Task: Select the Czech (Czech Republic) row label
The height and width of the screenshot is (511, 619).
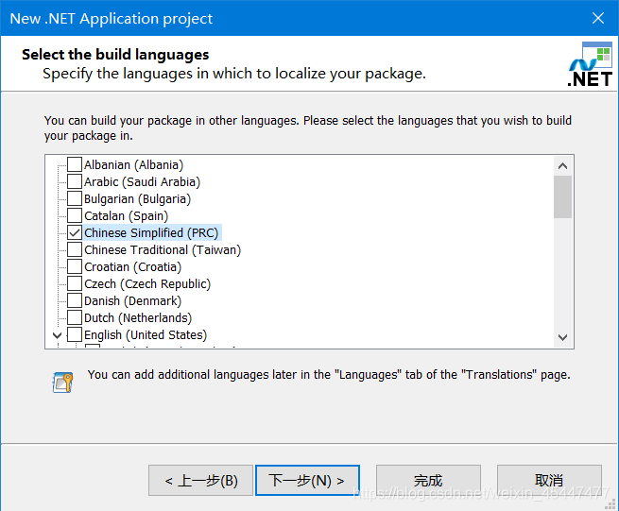Action: point(147,283)
